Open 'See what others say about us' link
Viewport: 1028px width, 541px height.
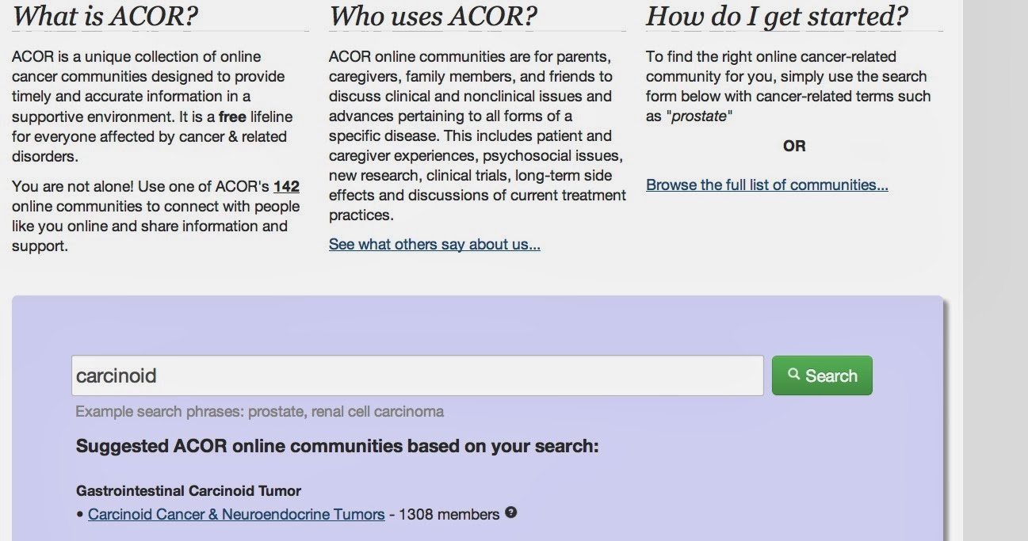[x=434, y=244]
